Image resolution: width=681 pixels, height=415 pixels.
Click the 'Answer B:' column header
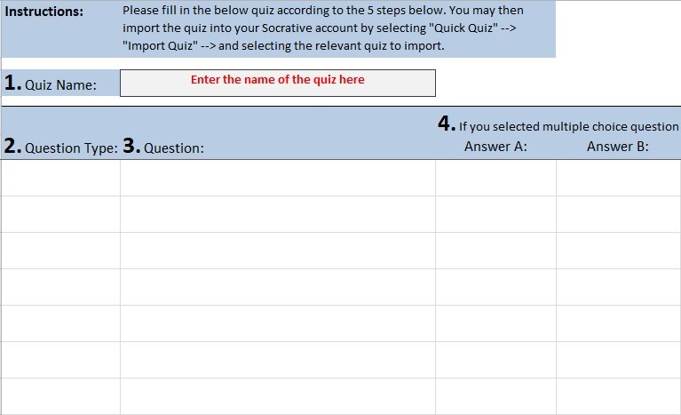618,147
